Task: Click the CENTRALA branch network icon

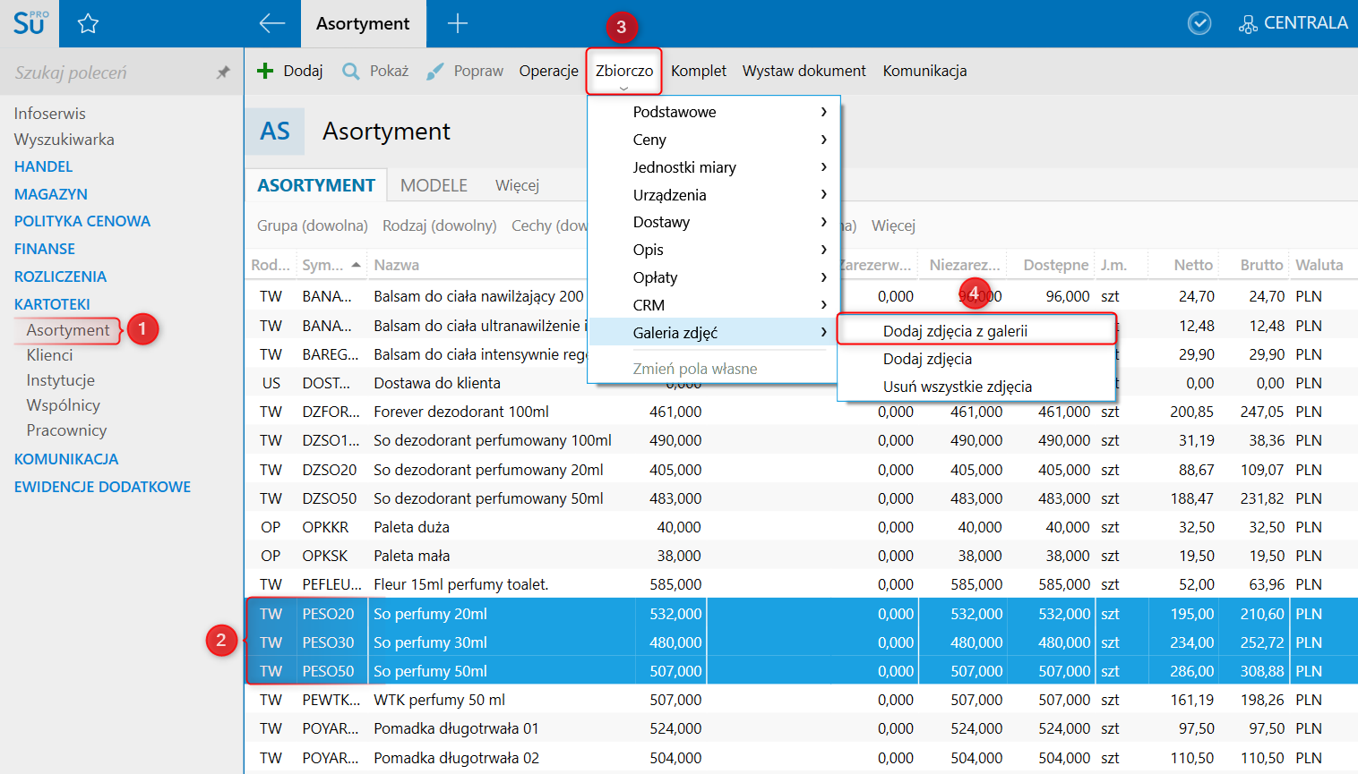Action: (1247, 24)
